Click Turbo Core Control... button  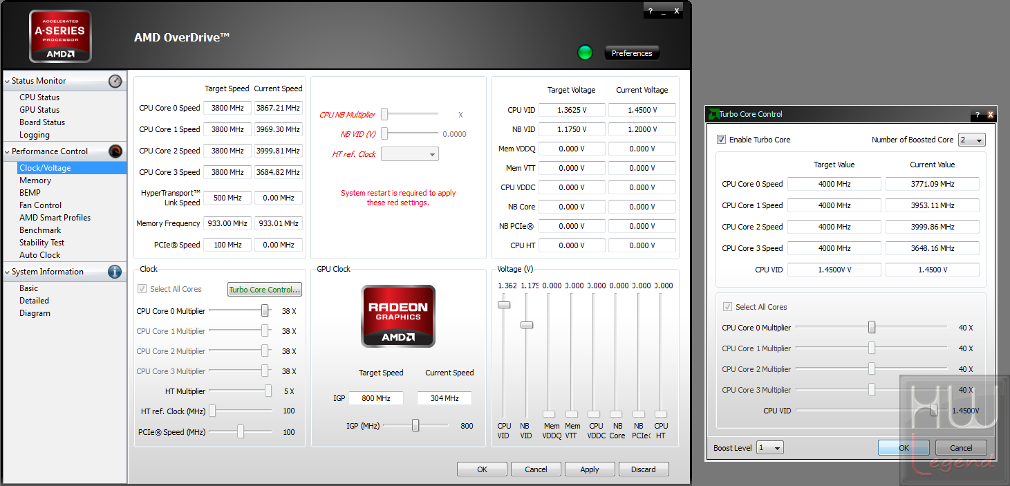click(x=265, y=290)
